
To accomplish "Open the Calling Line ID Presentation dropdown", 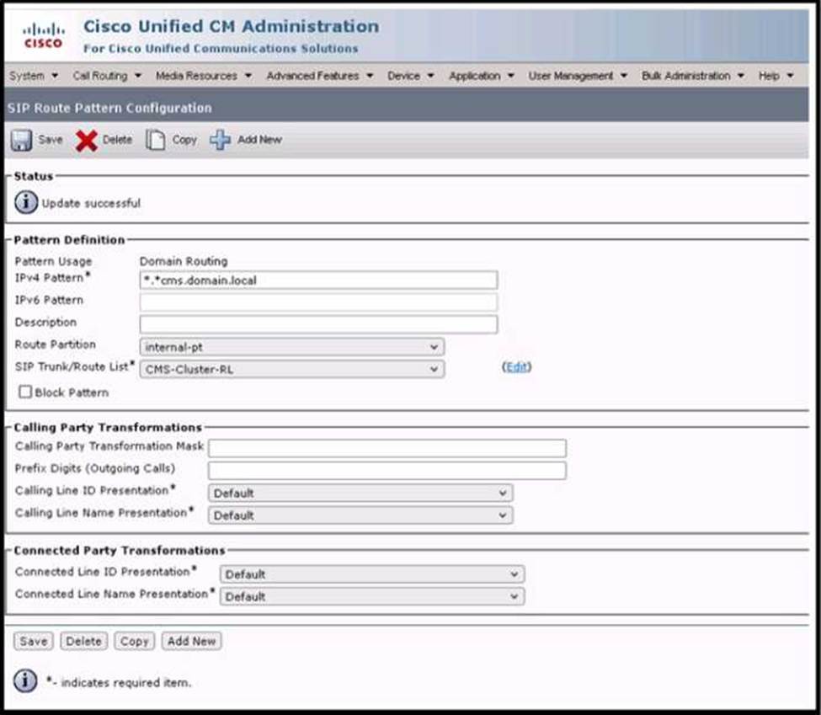I will click(x=360, y=493).
